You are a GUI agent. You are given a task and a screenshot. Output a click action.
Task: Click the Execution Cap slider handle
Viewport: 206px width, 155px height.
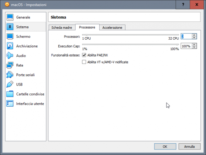coord(178,44)
